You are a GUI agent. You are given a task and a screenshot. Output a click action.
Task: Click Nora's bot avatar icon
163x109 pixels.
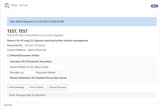7,5
